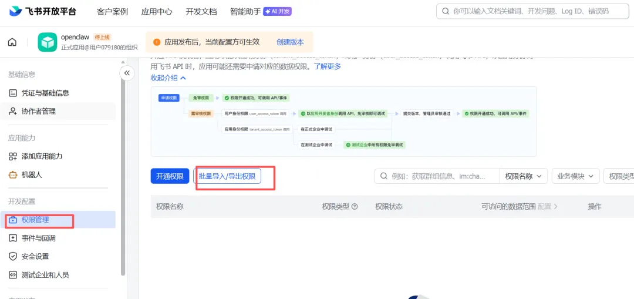The height and width of the screenshot is (299, 634).
Task: Select 协作者管理 in sidebar
Action: [x=58, y=111]
